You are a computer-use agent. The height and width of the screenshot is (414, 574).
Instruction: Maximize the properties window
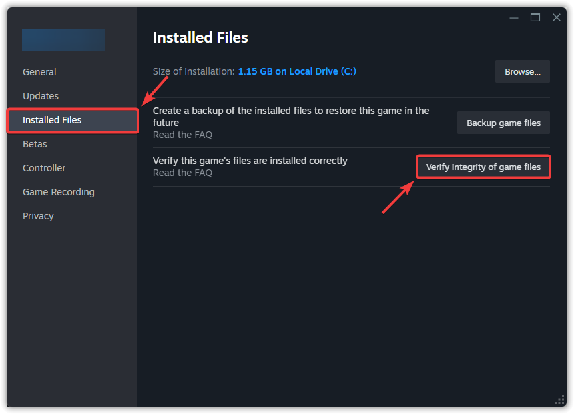pyautogui.click(x=535, y=17)
